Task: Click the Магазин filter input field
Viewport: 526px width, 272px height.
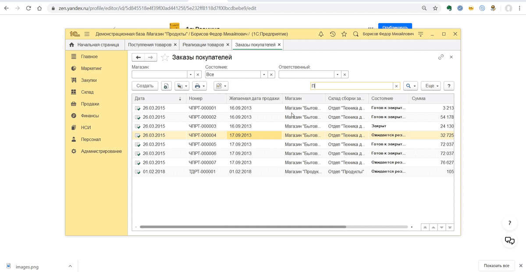Action: click(x=160, y=74)
